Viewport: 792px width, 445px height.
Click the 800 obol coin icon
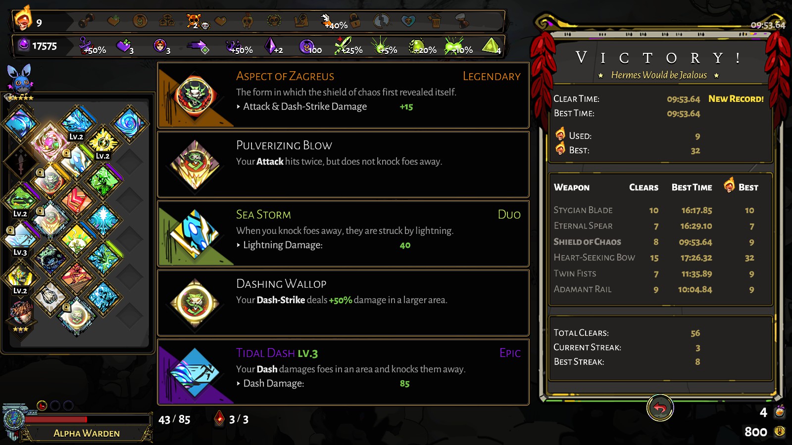780,432
